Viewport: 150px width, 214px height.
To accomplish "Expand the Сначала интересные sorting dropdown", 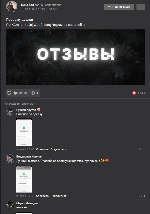I will pyautogui.click(x=21, y=104).
